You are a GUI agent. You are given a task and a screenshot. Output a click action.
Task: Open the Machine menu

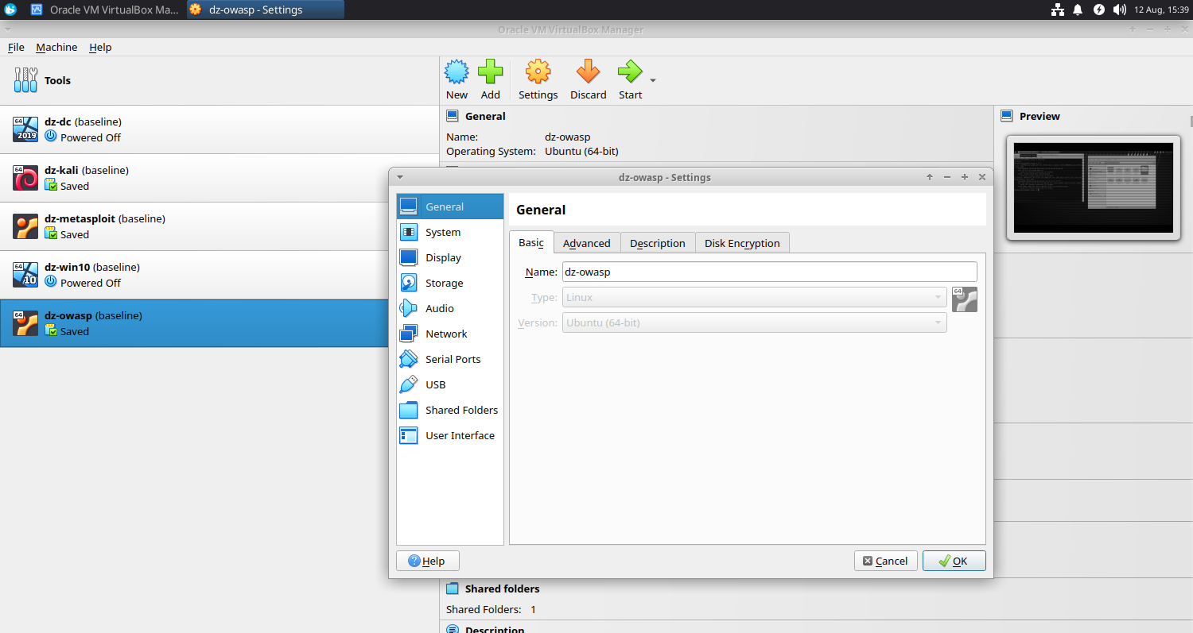(x=56, y=47)
